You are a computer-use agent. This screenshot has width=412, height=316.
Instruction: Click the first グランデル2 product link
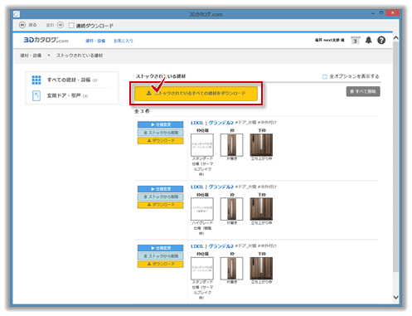tap(221, 123)
